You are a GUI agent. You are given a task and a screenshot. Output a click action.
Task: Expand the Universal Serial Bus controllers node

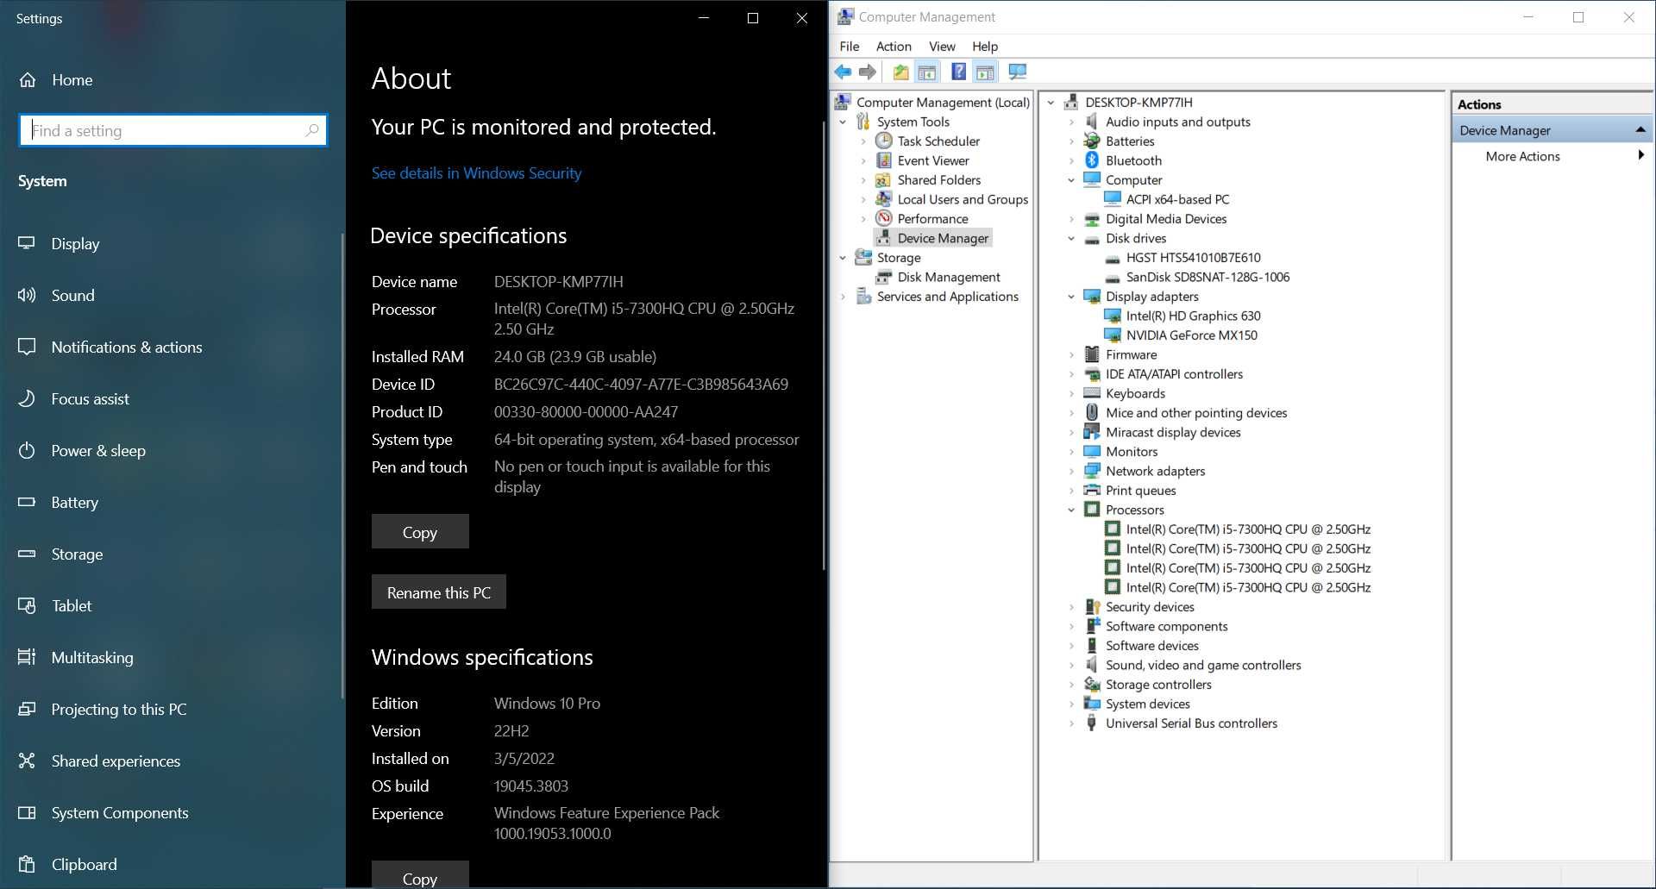coord(1071,723)
